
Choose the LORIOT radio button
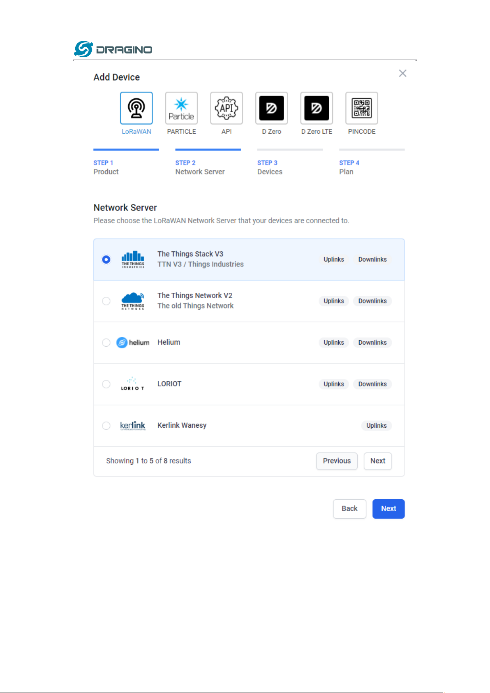(106, 384)
